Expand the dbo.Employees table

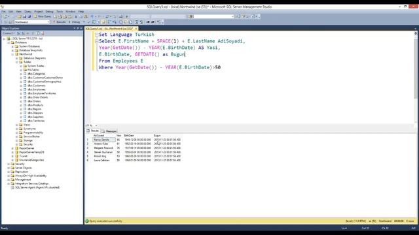coord(21,89)
